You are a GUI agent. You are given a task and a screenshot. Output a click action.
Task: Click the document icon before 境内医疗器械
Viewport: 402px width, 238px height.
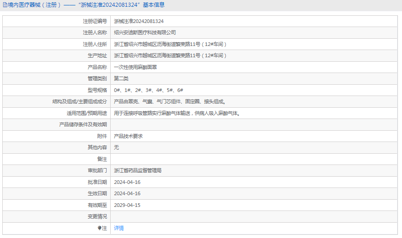[x=5, y=5]
